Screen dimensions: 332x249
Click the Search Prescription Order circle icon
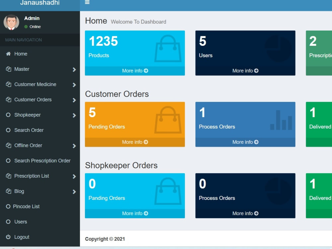8,161
